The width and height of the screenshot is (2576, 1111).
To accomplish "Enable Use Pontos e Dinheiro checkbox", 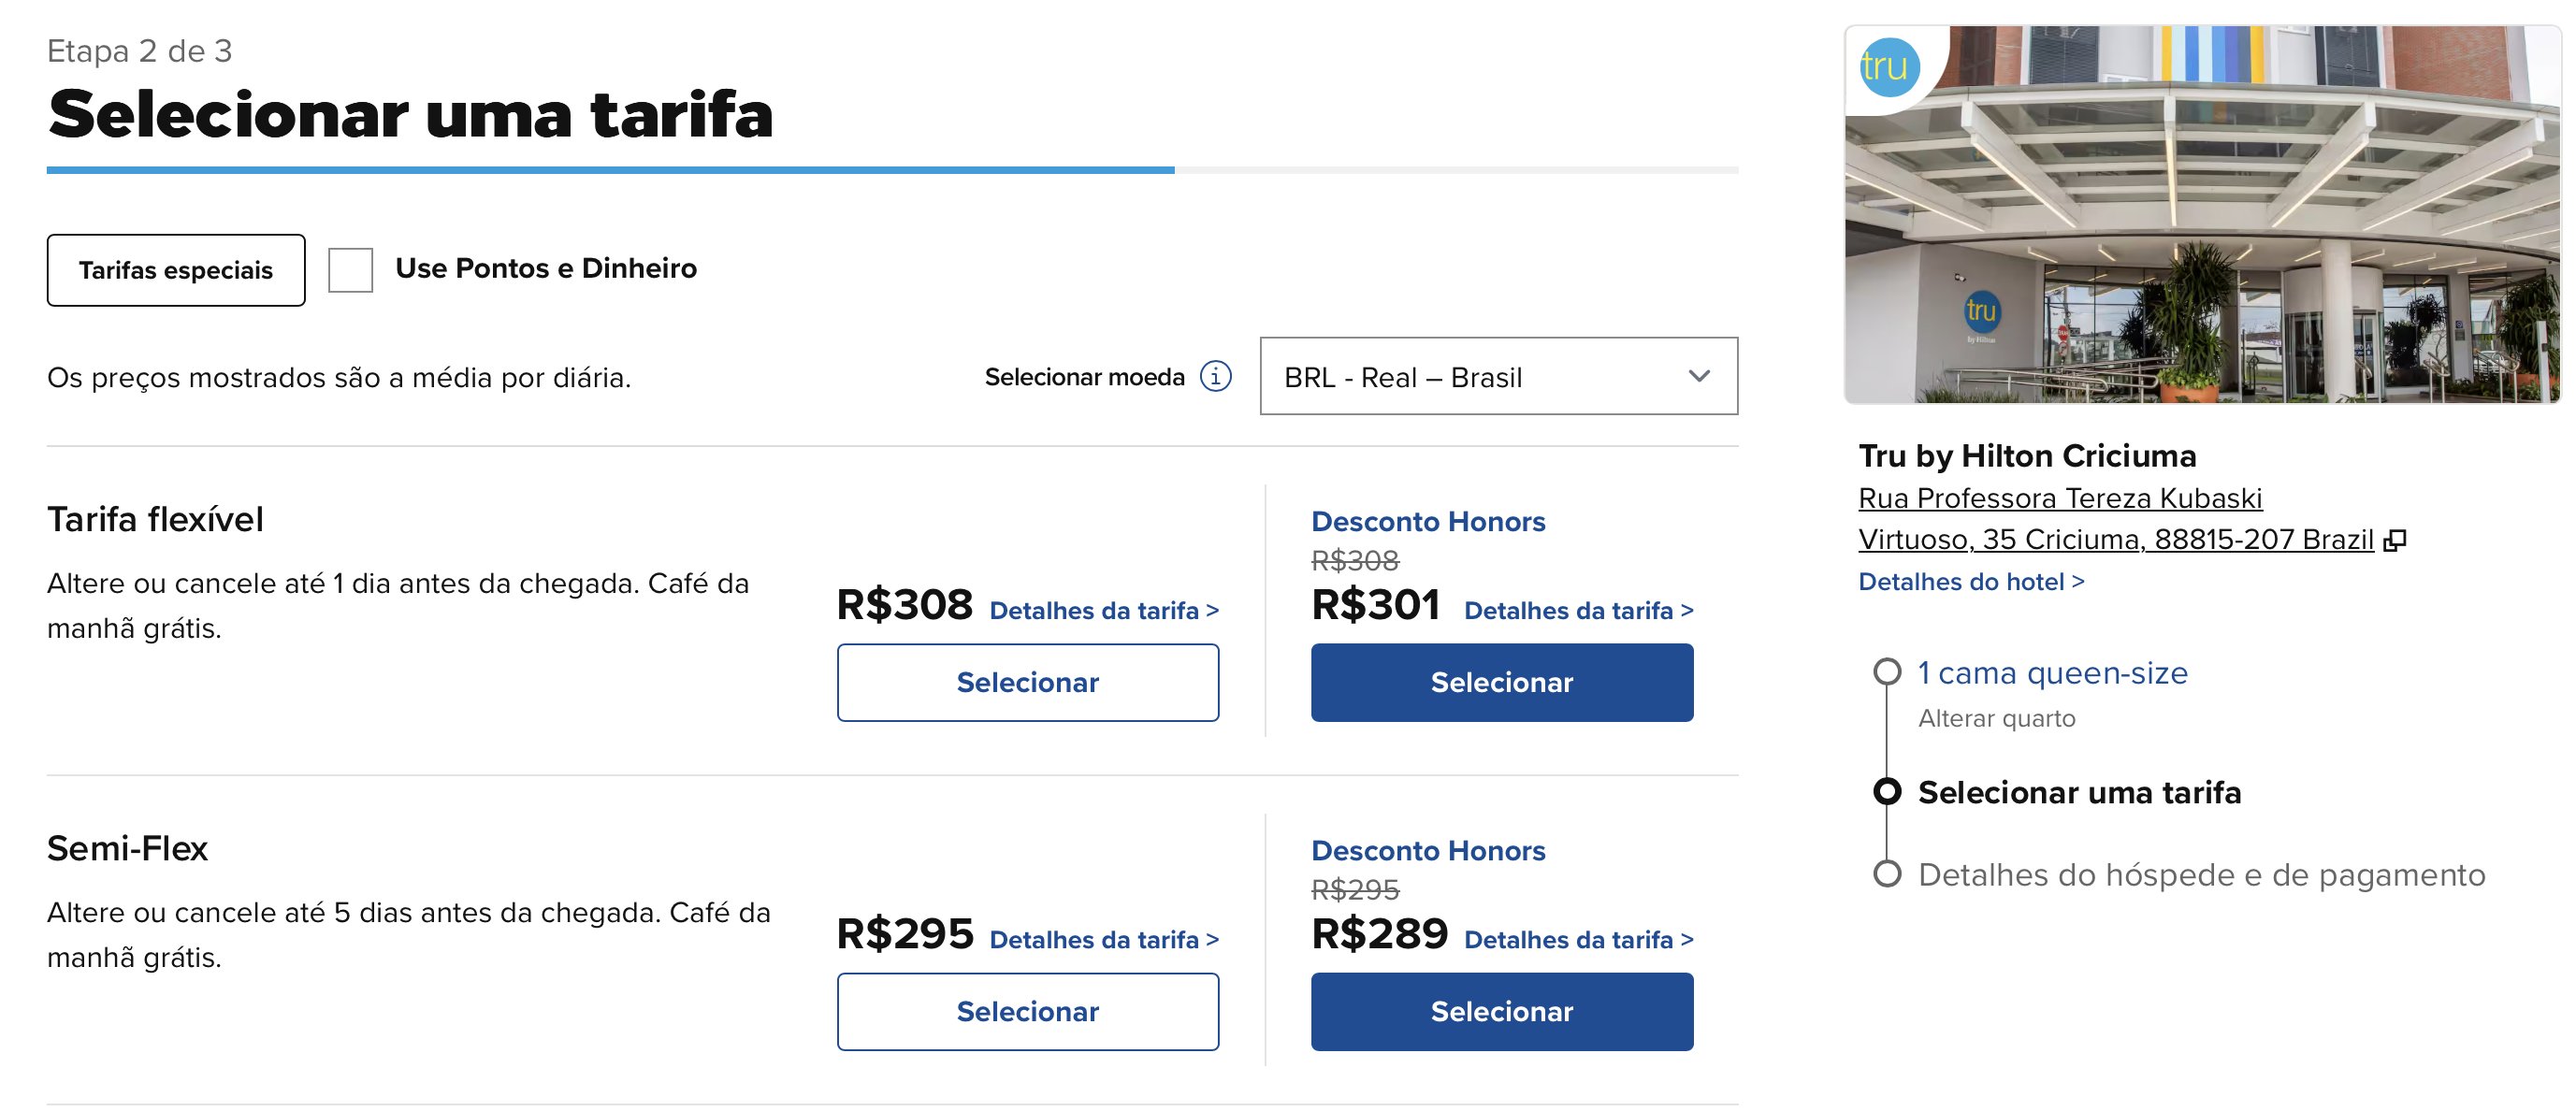I will [351, 270].
